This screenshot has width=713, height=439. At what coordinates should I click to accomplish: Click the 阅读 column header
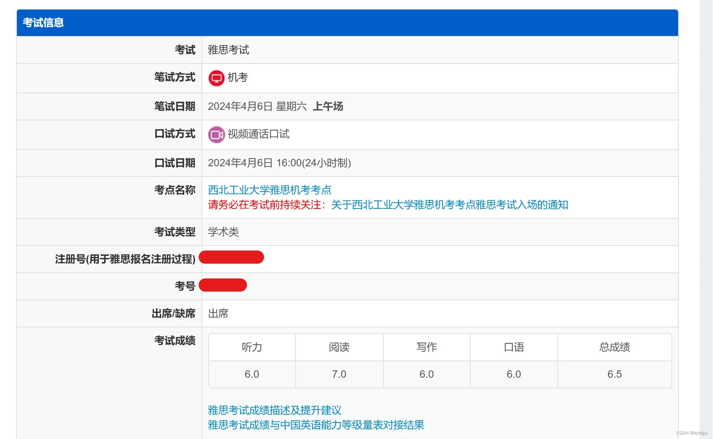[339, 347]
